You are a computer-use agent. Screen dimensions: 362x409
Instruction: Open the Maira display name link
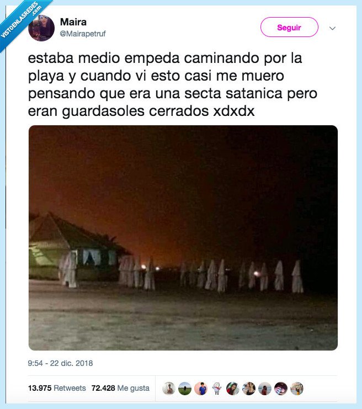click(x=73, y=22)
